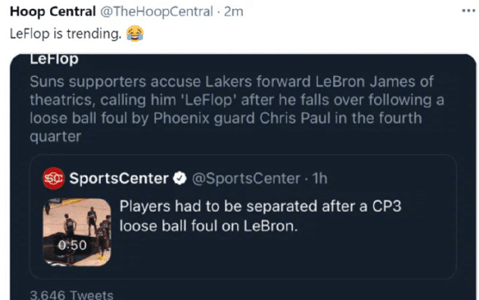Click the SportsCenter profile avatar logo
The width and height of the screenshot is (479, 300).
click(x=53, y=178)
